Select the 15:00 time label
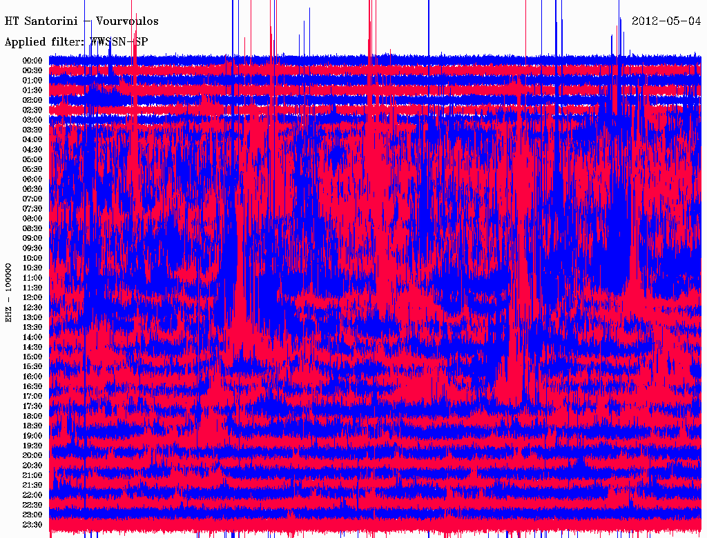The image size is (707, 538). (32, 357)
